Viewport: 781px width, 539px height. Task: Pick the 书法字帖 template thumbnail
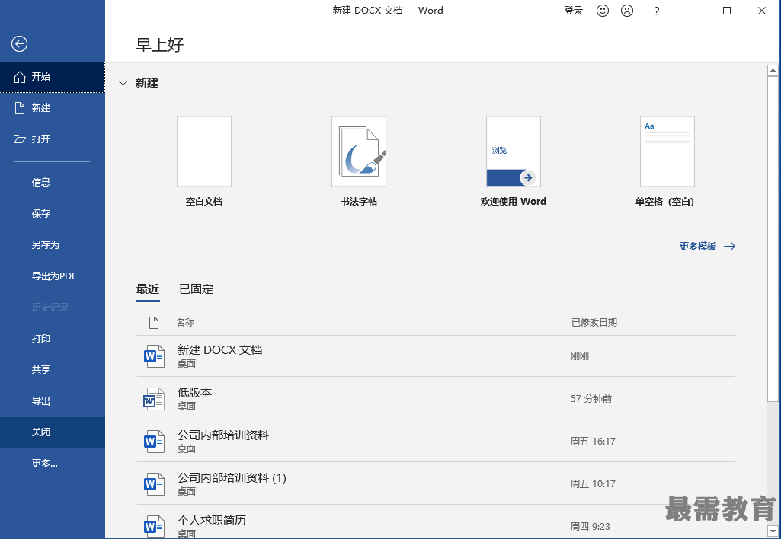click(359, 151)
